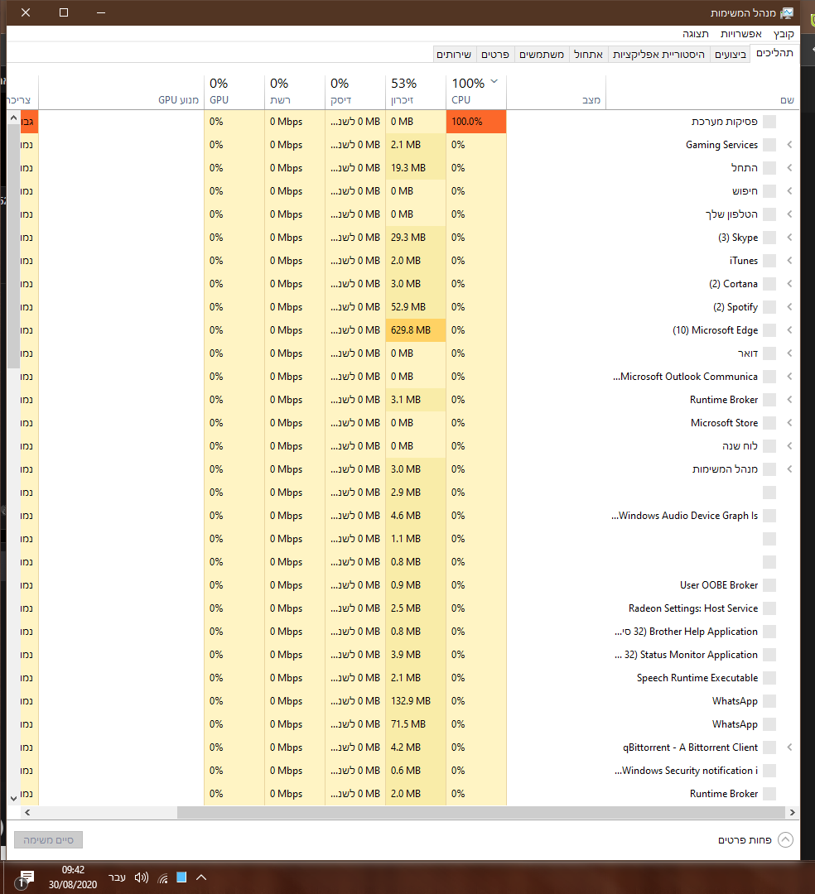Click the סיים משימה (End task) button
Screen dimensions: 815x894
tap(48, 839)
